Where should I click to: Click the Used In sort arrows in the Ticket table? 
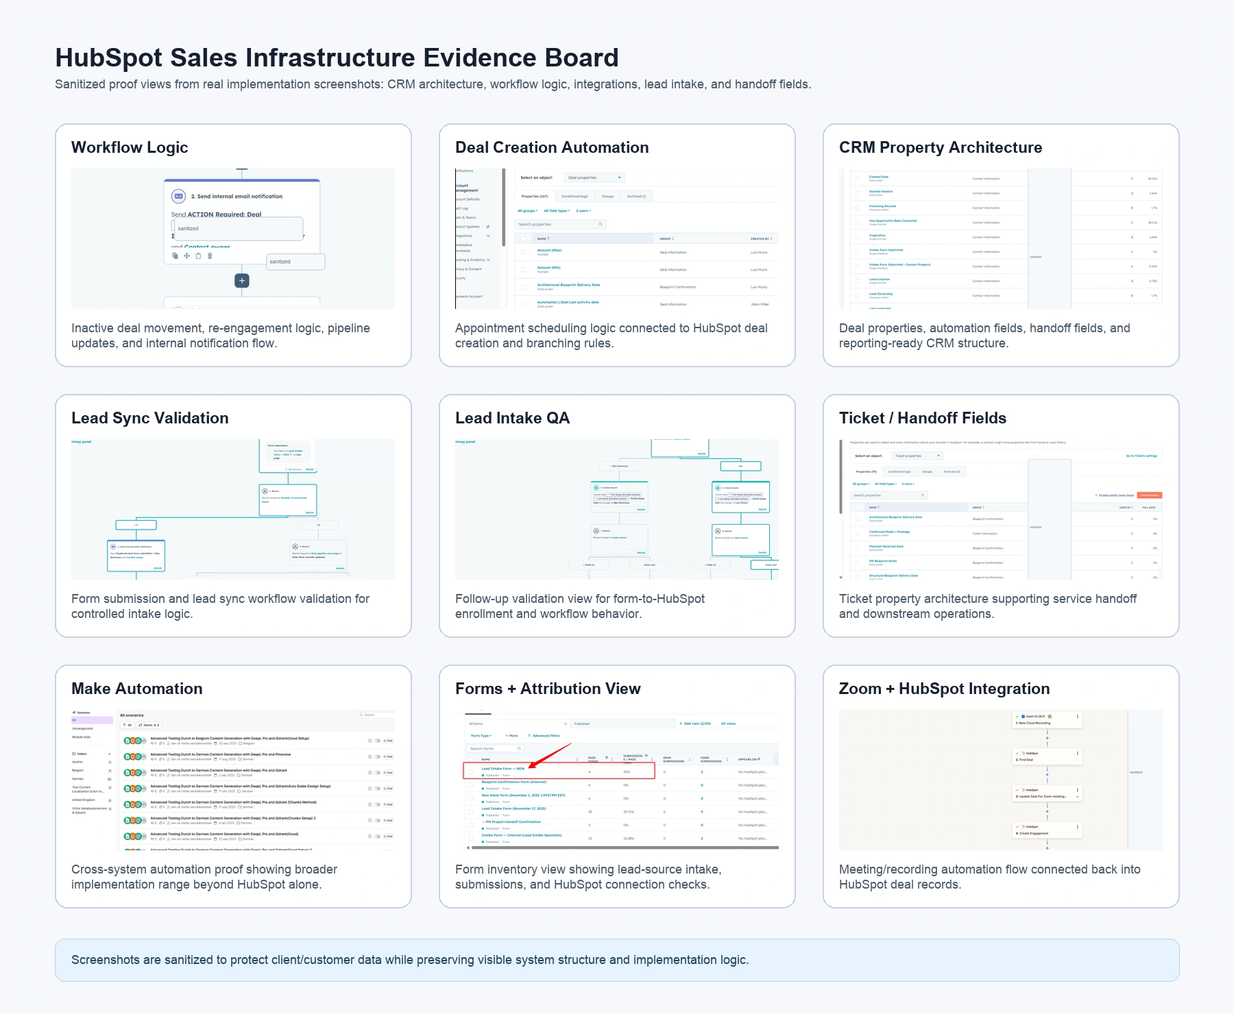(x=1132, y=507)
